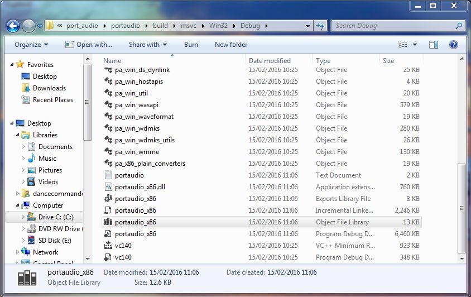
Task: Select the Music library icon
Action: (x=31, y=159)
